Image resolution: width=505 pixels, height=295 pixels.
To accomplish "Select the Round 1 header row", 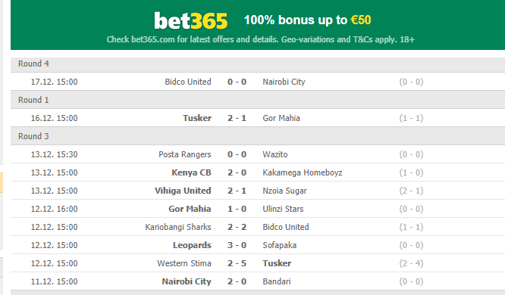I will pos(258,101).
